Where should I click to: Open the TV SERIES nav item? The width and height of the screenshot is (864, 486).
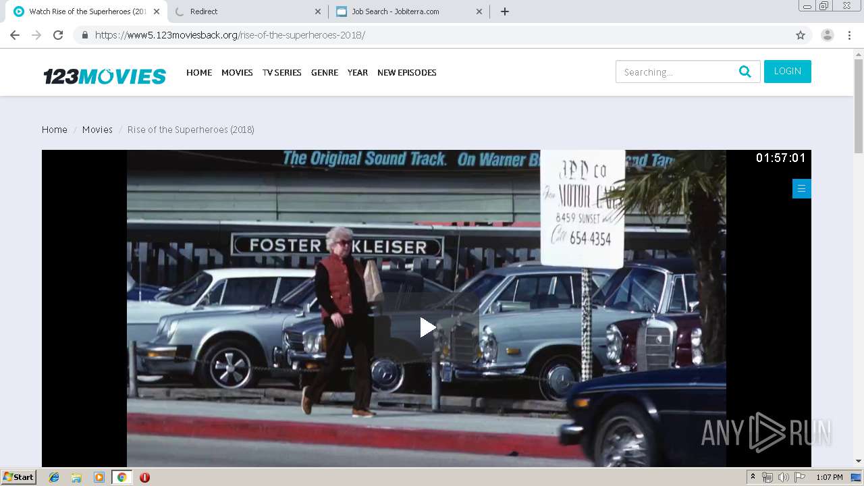(x=282, y=72)
